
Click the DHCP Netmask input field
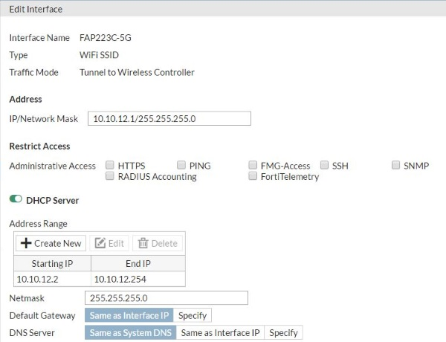167,298
